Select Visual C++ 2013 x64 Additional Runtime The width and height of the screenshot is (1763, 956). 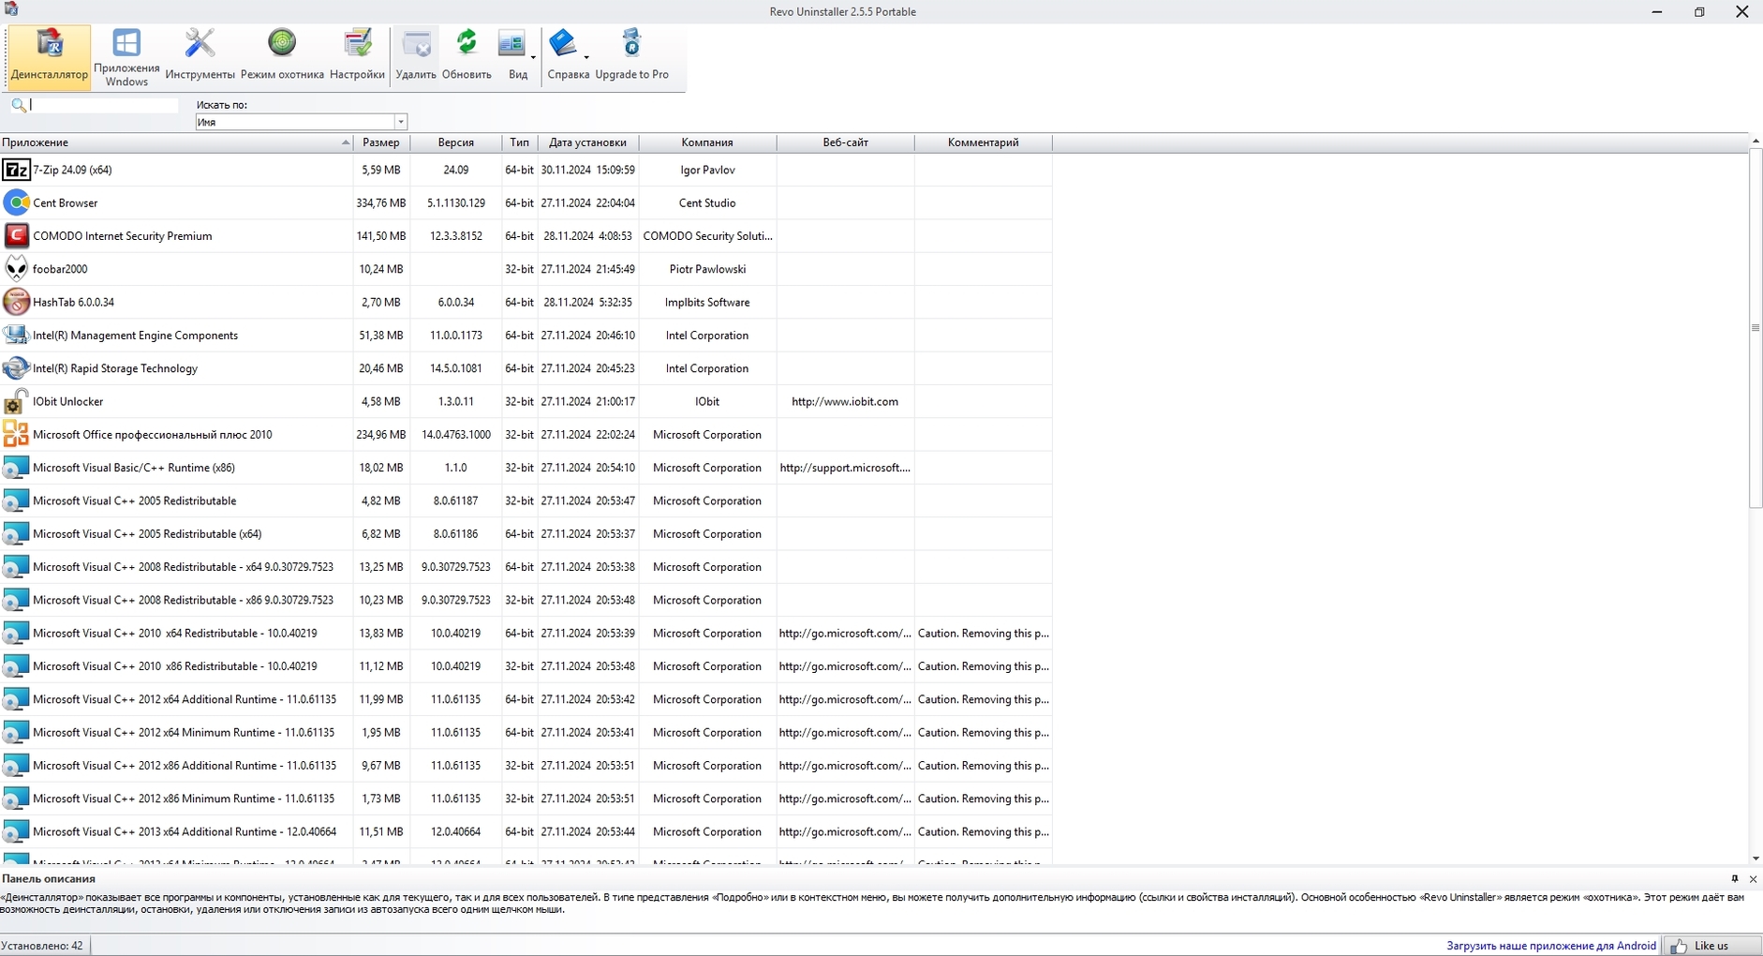(x=526, y=832)
